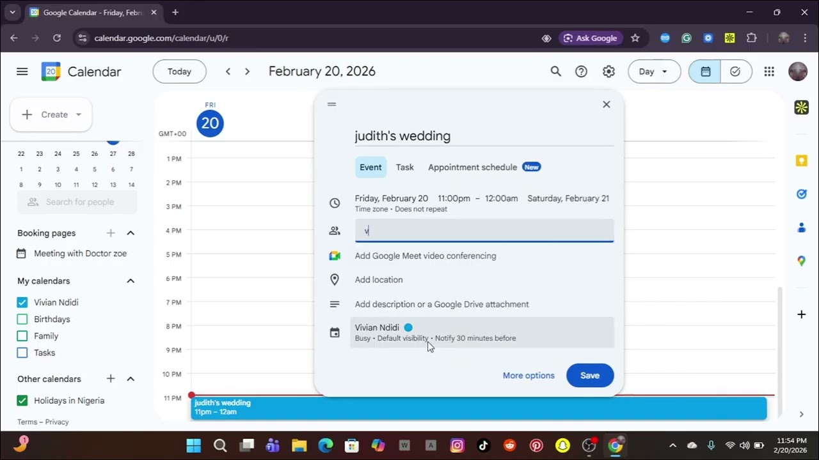Open the Settings gear menu
Image resolution: width=819 pixels, height=460 pixels.
coord(608,72)
